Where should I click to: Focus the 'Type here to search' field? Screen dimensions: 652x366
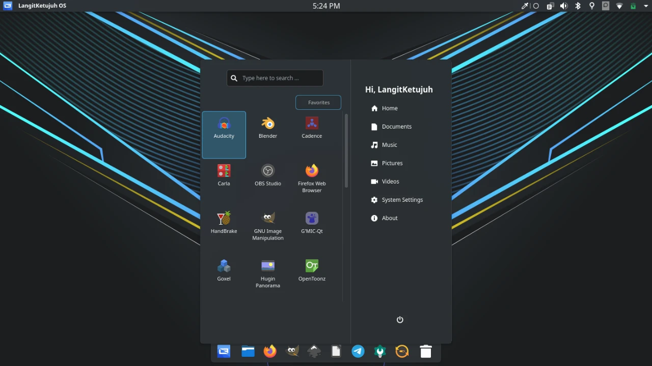(x=275, y=78)
